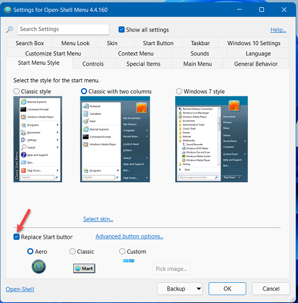Focus the Search Settings field

[63, 29]
